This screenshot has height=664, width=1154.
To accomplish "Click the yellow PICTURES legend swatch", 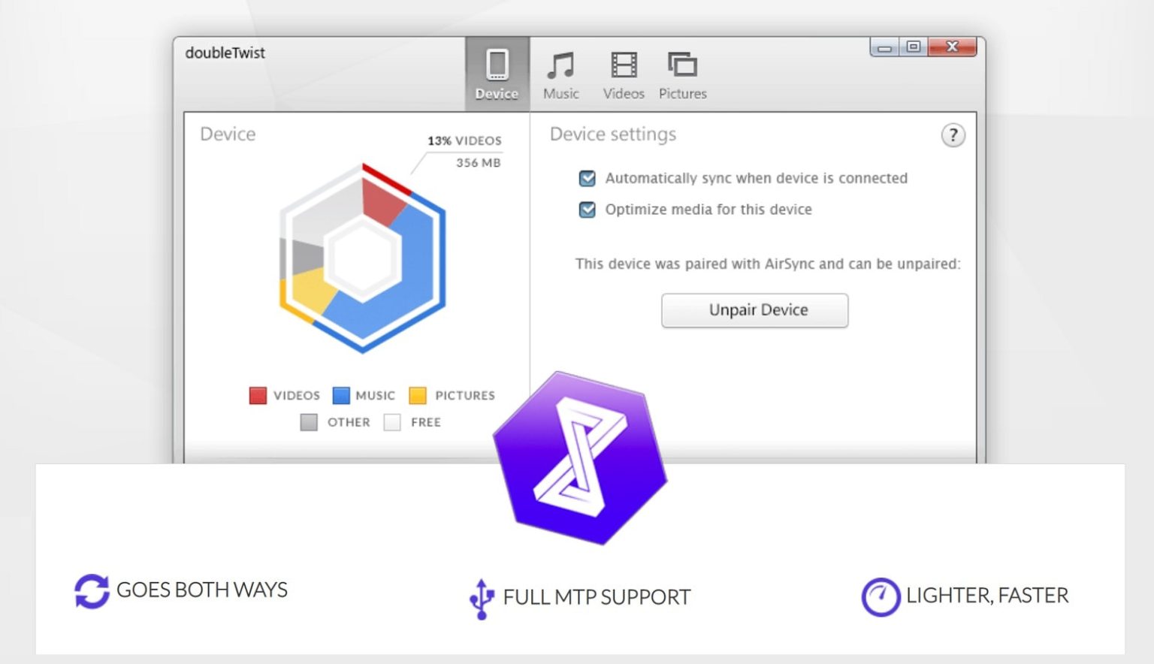I will [x=414, y=395].
